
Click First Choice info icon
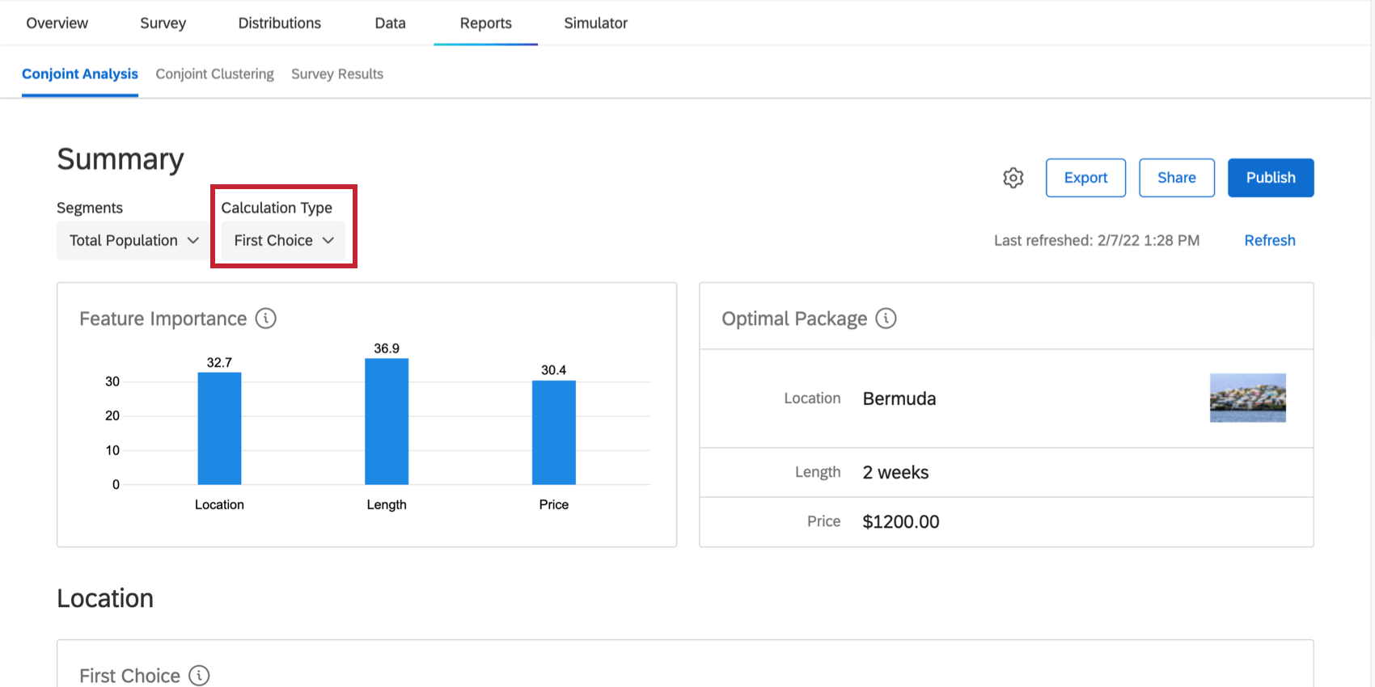tap(199, 675)
